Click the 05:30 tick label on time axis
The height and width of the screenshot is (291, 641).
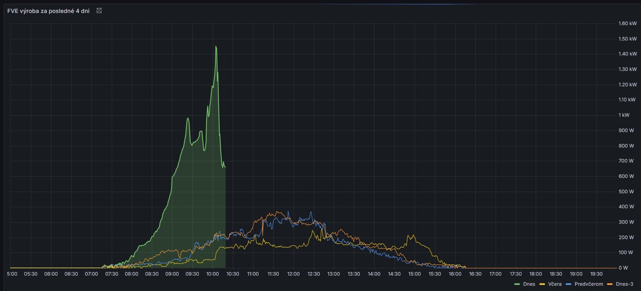(30, 274)
